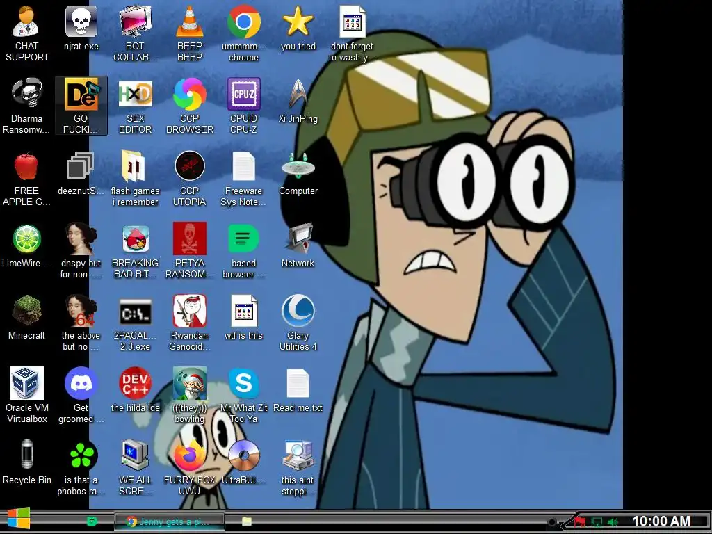The image size is (712, 534).
Task: Select the Discord 'Get groomed' icon
Action: (x=81, y=395)
